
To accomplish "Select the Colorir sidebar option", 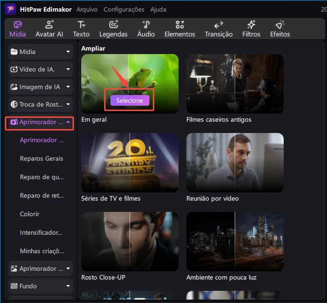I will point(30,214).
